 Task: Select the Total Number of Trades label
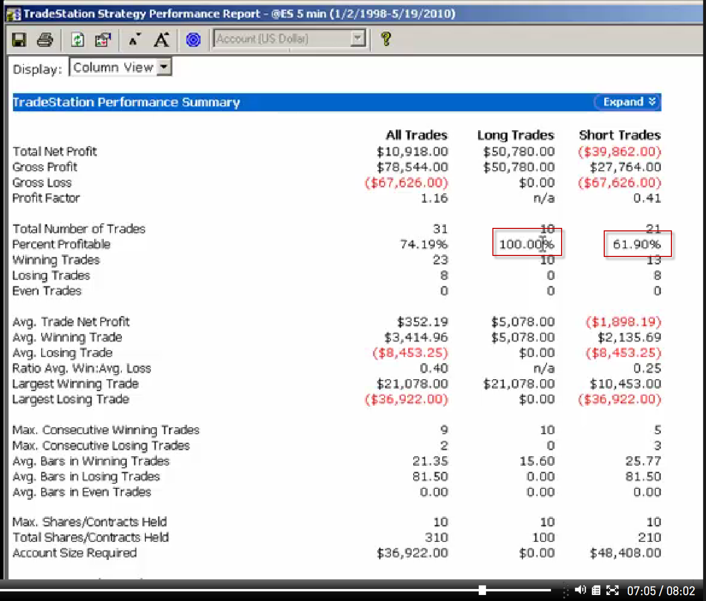79,229
